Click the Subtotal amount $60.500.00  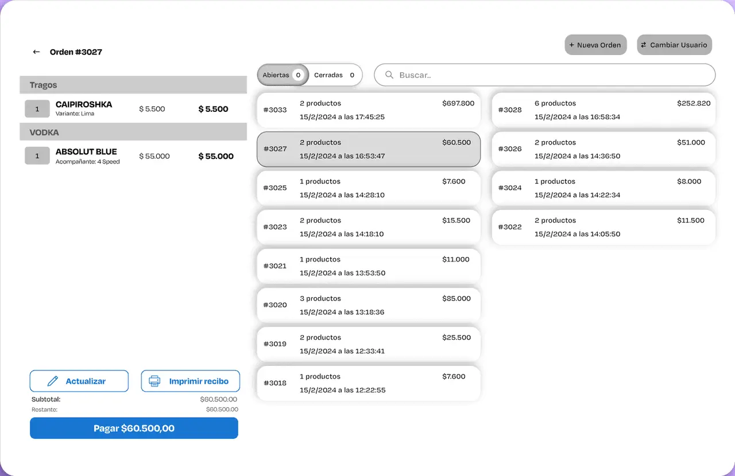pyautogui.click(x=219, y=399)
